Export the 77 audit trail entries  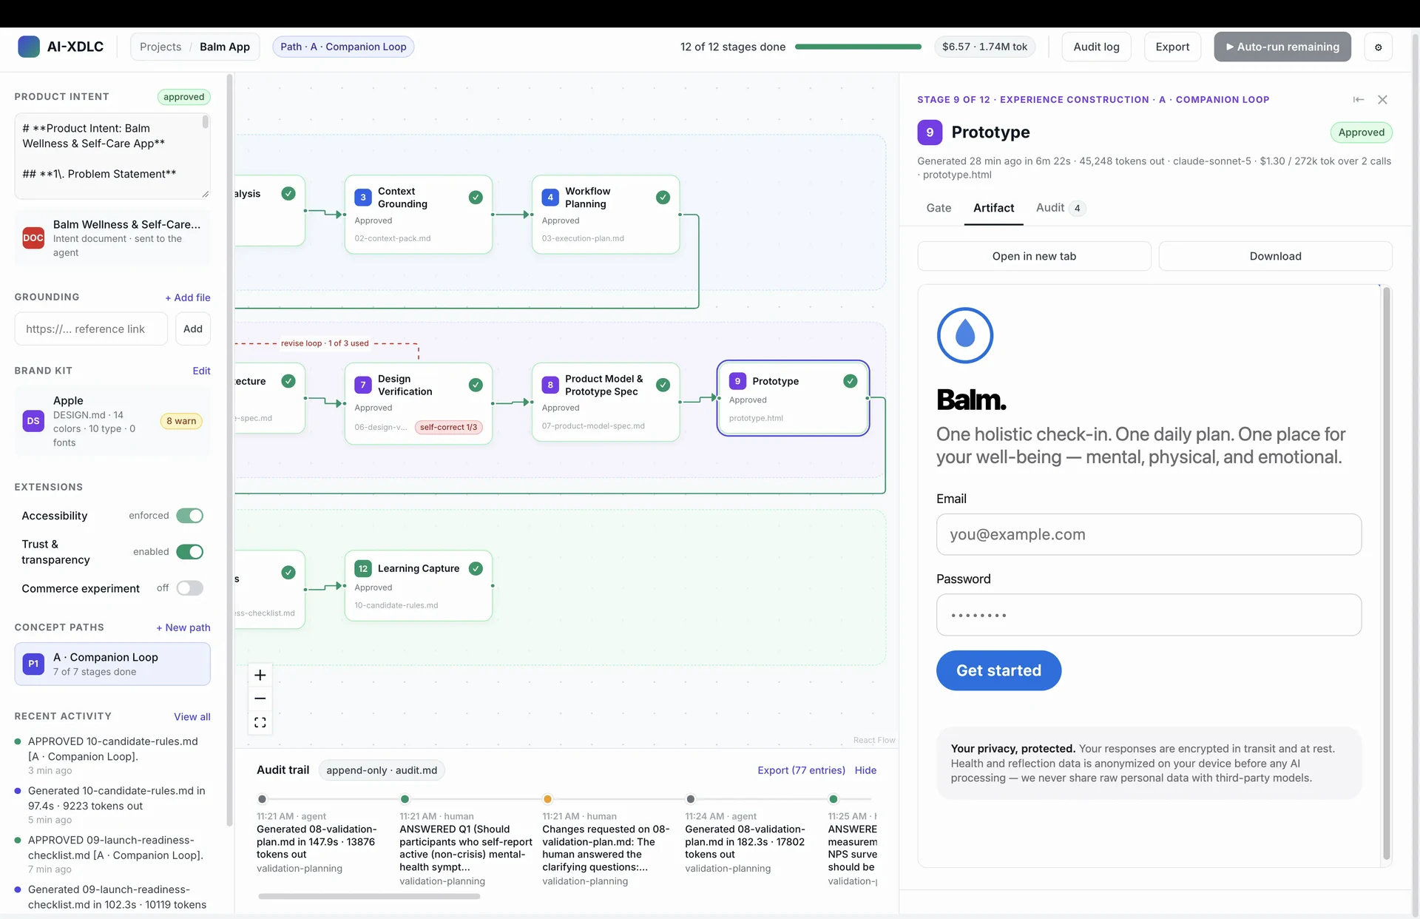click(x=801, y=770)
